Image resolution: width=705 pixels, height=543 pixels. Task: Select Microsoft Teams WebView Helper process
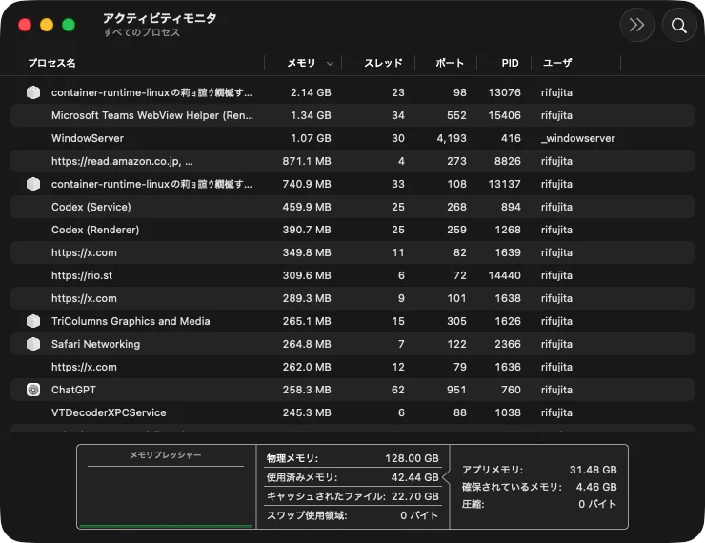[x=352, y=115]
